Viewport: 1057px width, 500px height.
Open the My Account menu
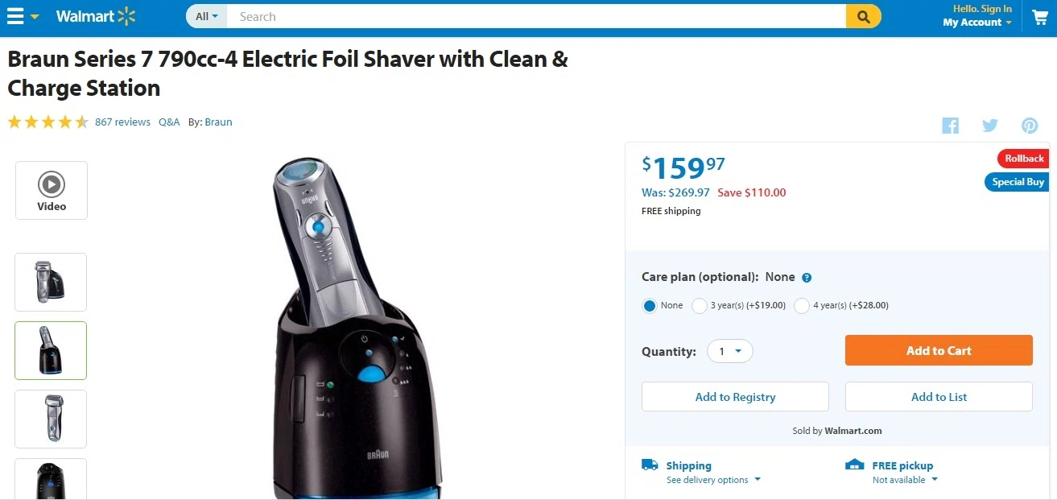(x=977, y=23)
